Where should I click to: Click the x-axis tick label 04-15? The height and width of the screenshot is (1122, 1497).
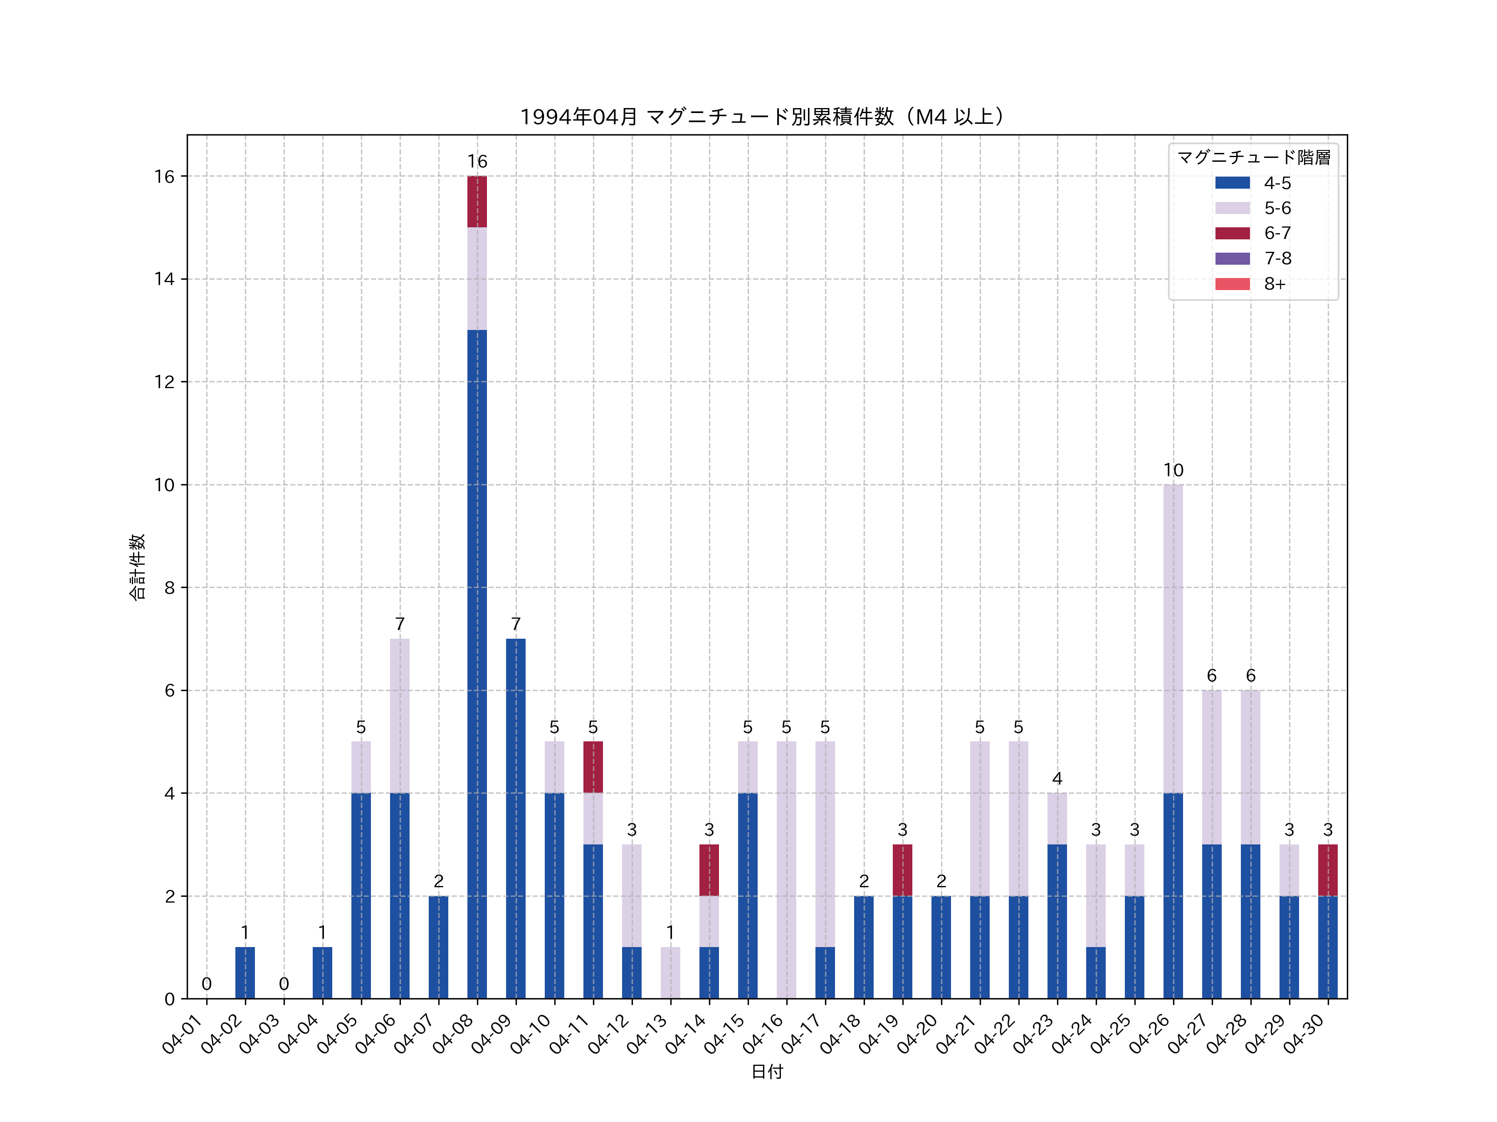click(724, 1035)
